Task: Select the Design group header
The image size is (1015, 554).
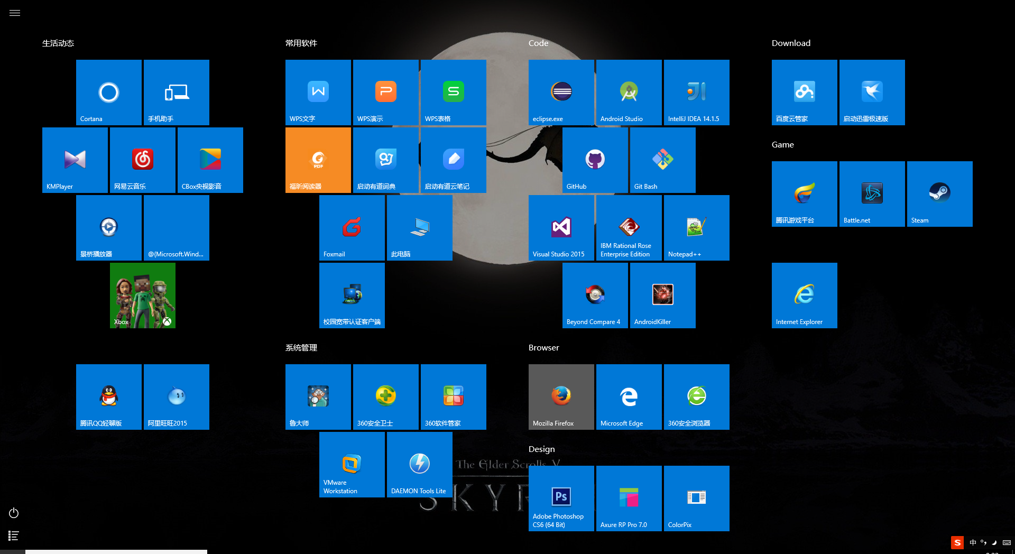Action: click(542, 449)
